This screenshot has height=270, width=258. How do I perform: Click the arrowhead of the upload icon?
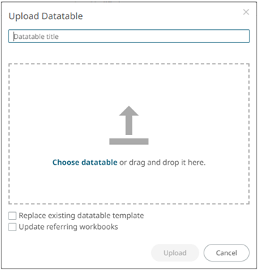pyautogui.click(x=129, y=111)
